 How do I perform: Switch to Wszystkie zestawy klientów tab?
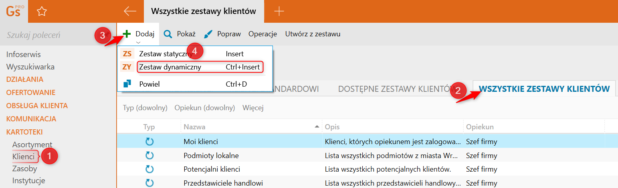544,89
